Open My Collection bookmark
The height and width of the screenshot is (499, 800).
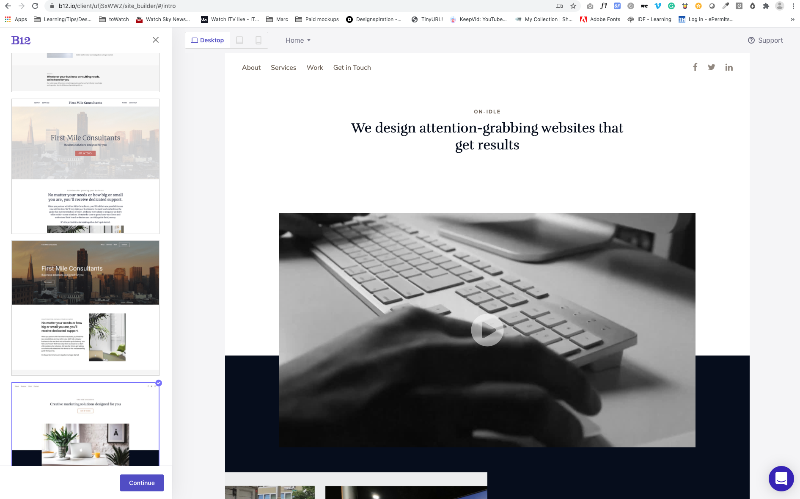[544, 19]
